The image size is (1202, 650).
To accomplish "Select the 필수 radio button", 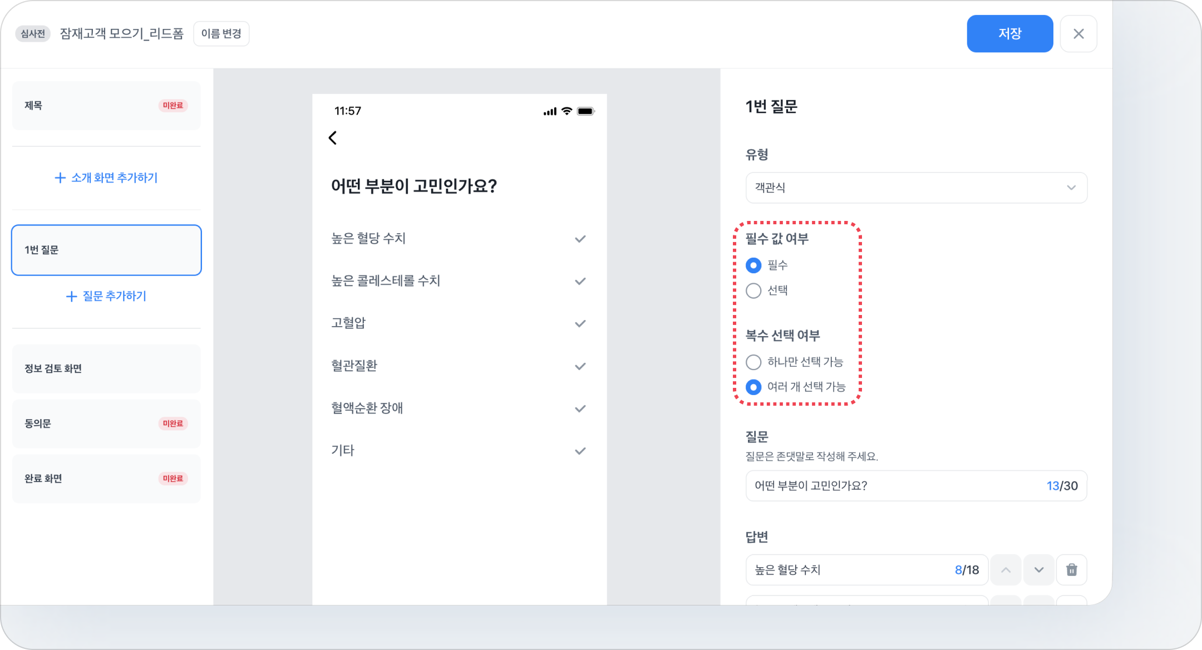I will (x=753, y=265).
